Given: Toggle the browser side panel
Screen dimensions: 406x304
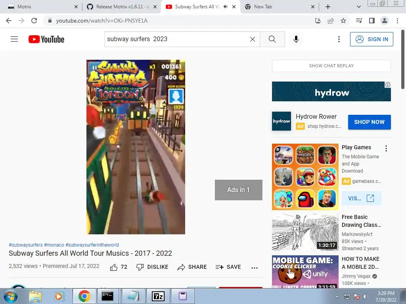Looking at the screenshot, I should (372, 21).
